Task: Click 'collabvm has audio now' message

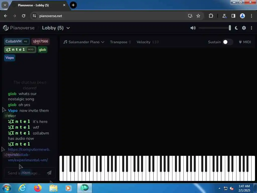Action: 29,135
